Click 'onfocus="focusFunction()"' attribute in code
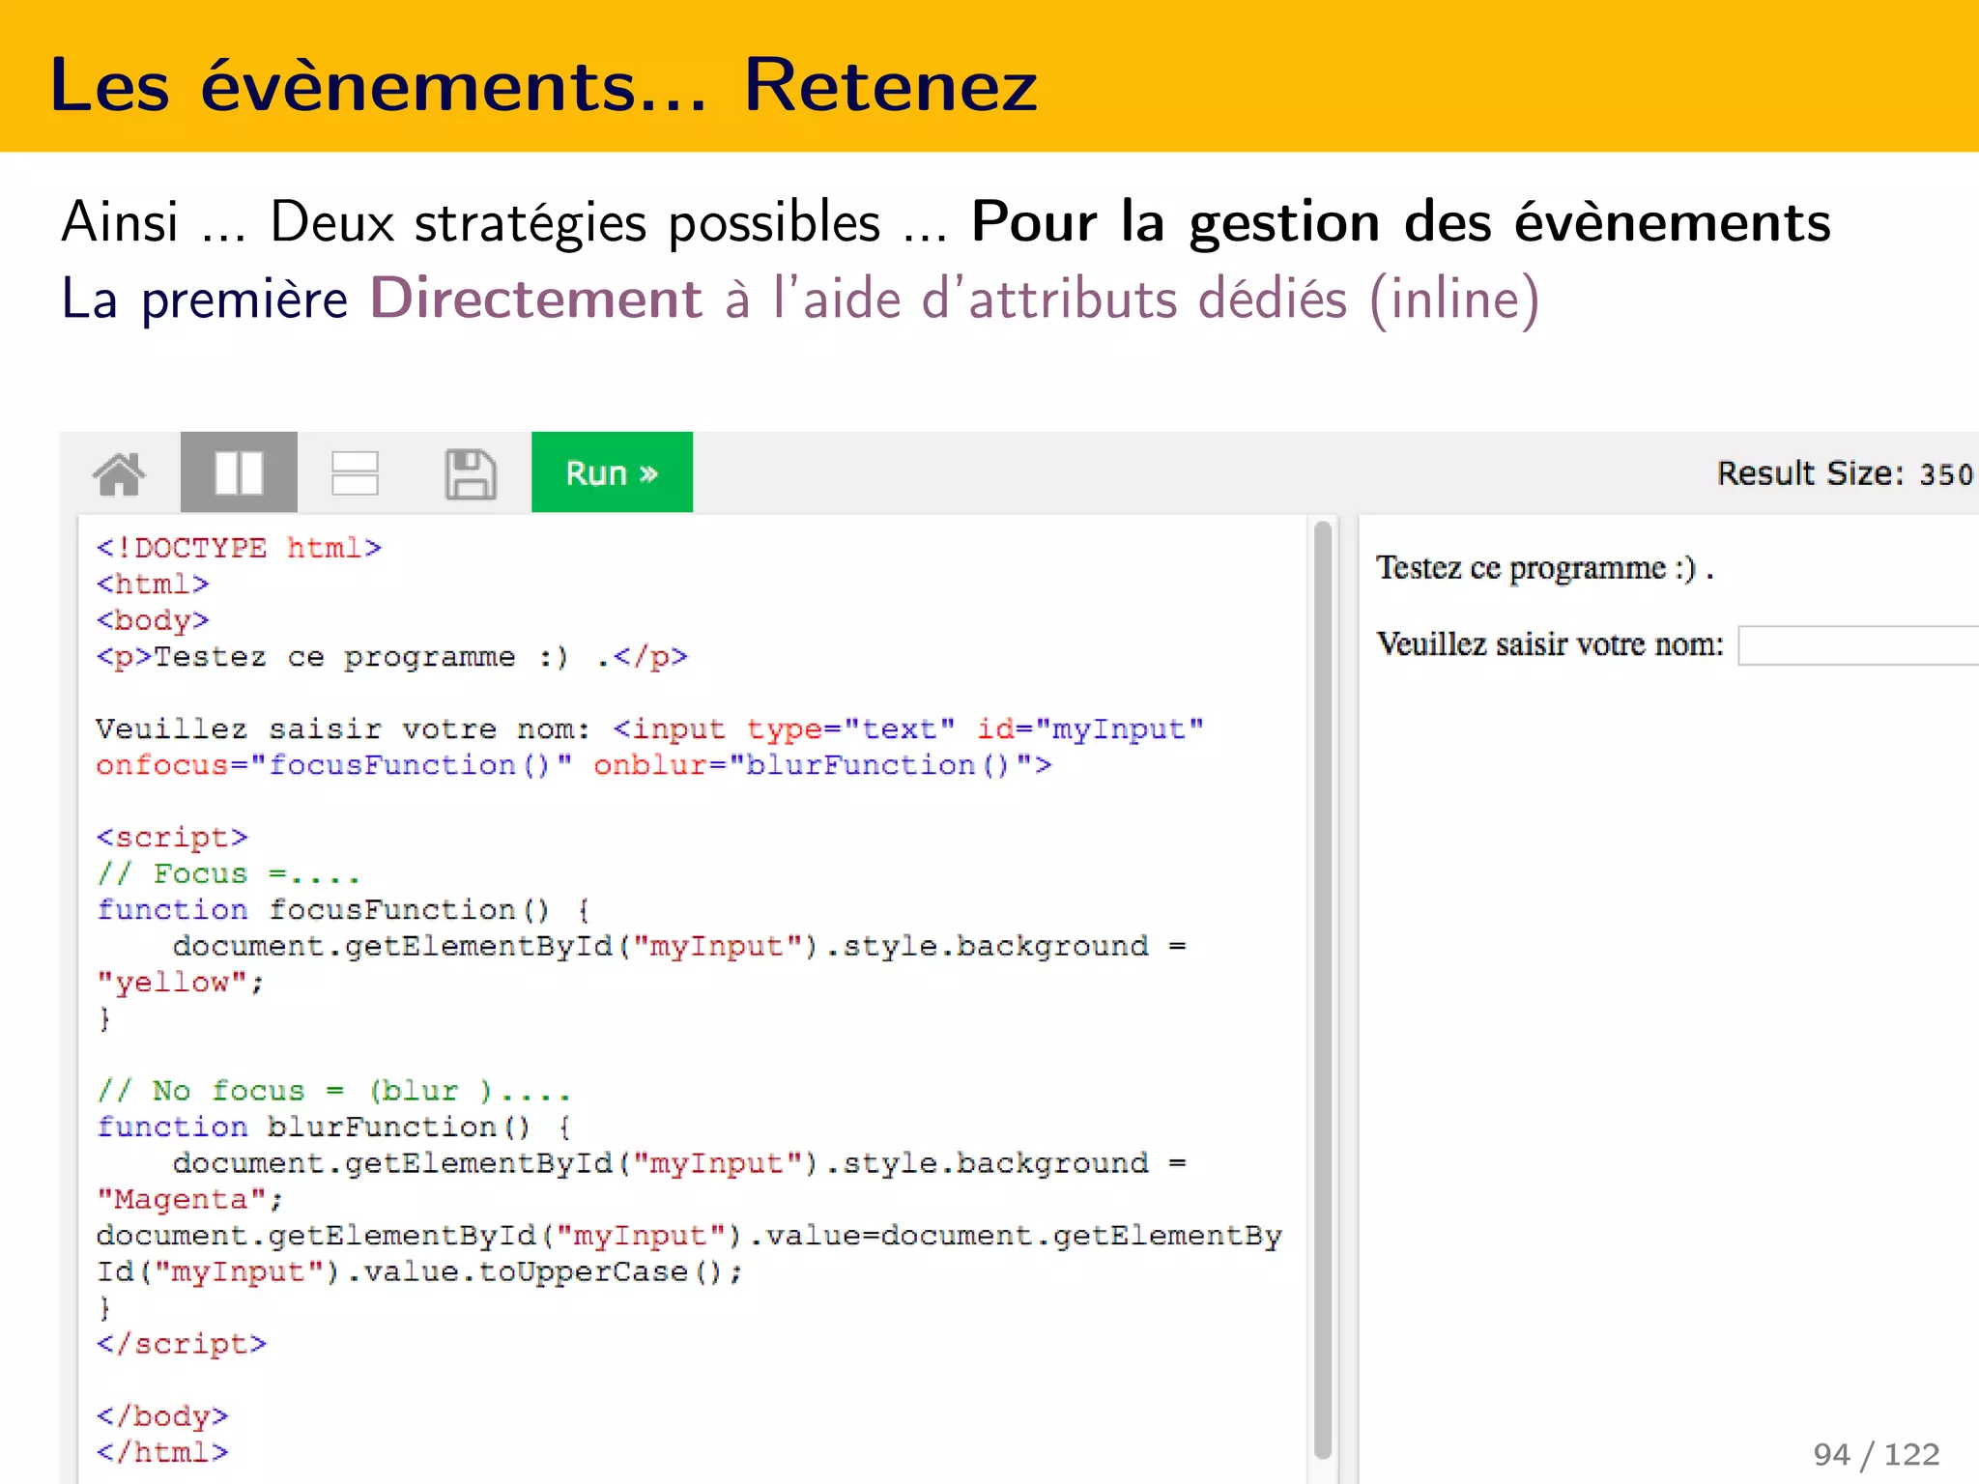The height and width of the screenshot is (1484, 1979). click(x=334, y=765)
